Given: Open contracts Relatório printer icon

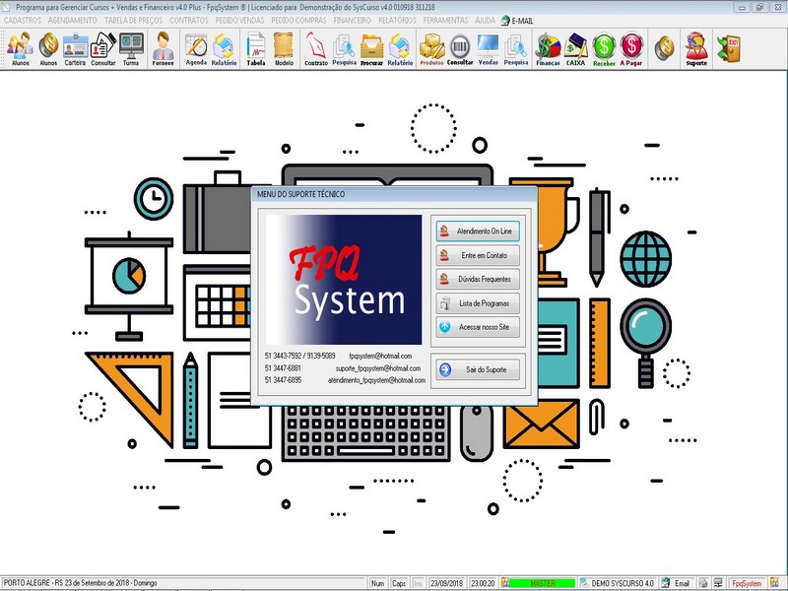Looking at the screenshot, I should 400,48.
